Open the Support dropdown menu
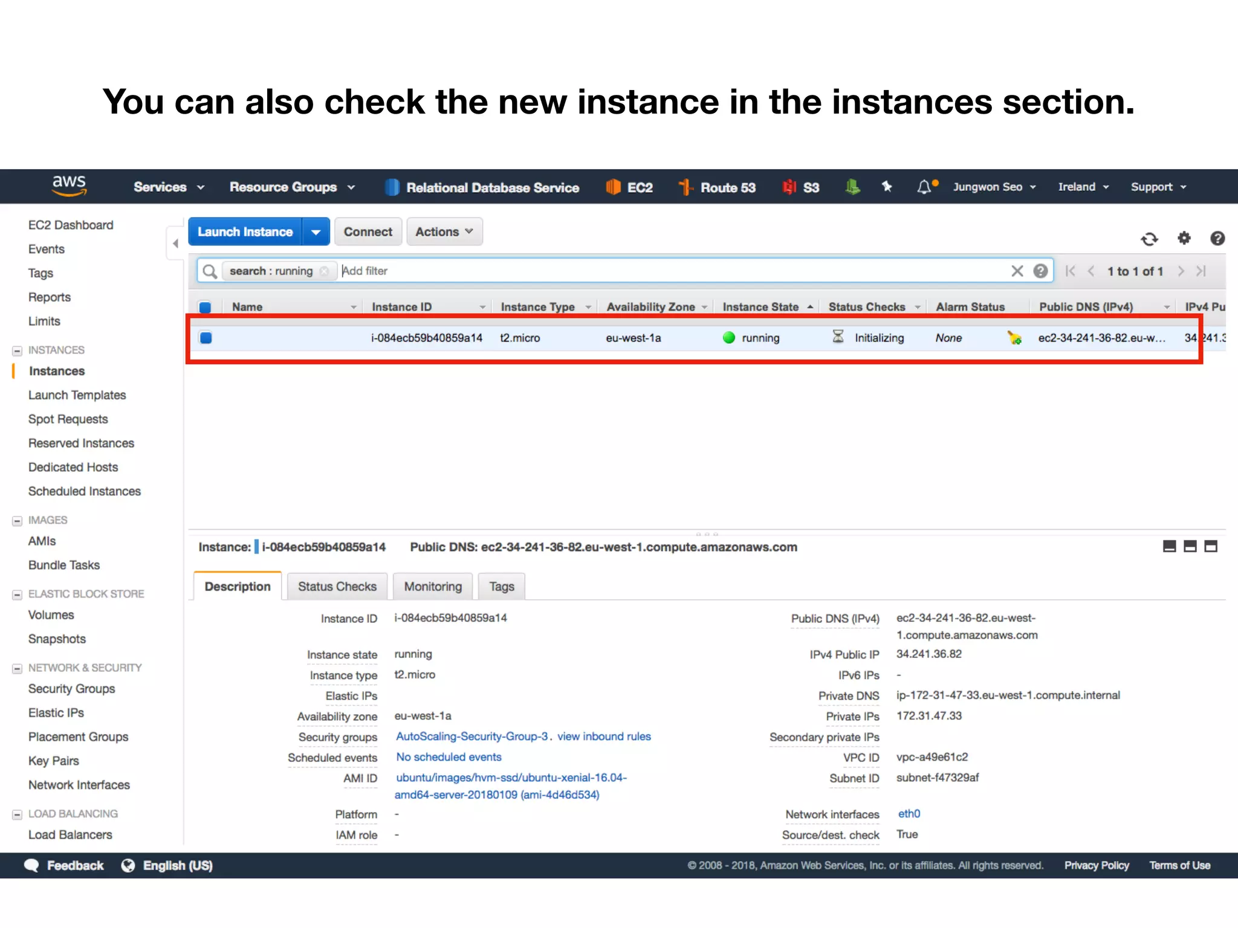The height and width of the screenshot is (928, 1238). (x=1159, y=187)
